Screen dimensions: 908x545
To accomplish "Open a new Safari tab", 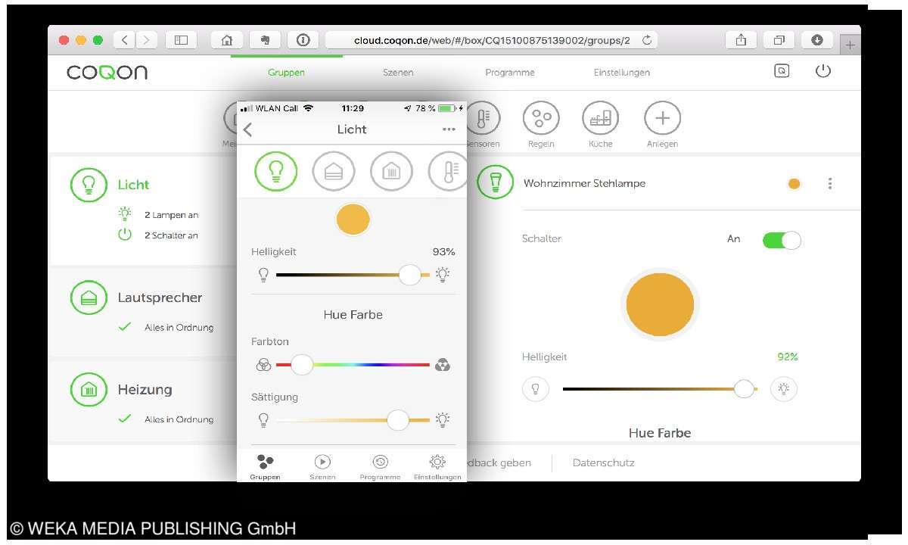I will coord(850,45).
